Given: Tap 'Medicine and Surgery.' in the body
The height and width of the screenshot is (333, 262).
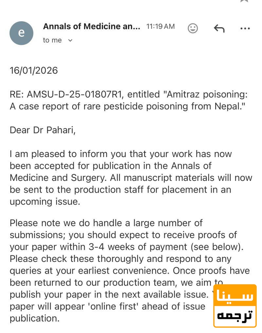Looking at the screenshot, I should pos(58,178).
